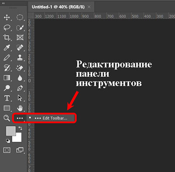The width and height of the screenshot is (175, 172).
Task: Reset default foreground and background colors
Action: [x=8, y=141]
